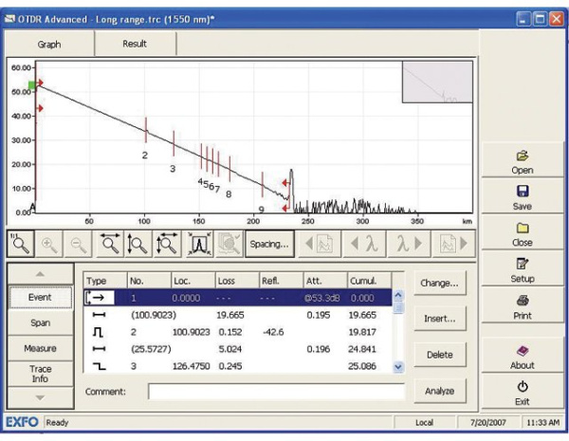Select the Trace Info side tab
The image size is (569, 441).
click(x=40, y=373)
